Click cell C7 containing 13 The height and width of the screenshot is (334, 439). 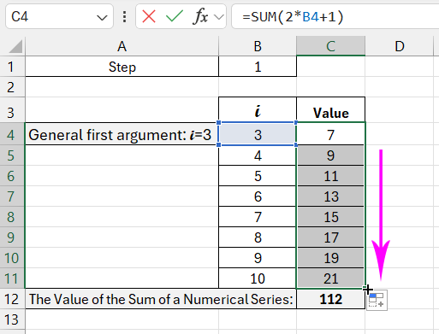330,196
